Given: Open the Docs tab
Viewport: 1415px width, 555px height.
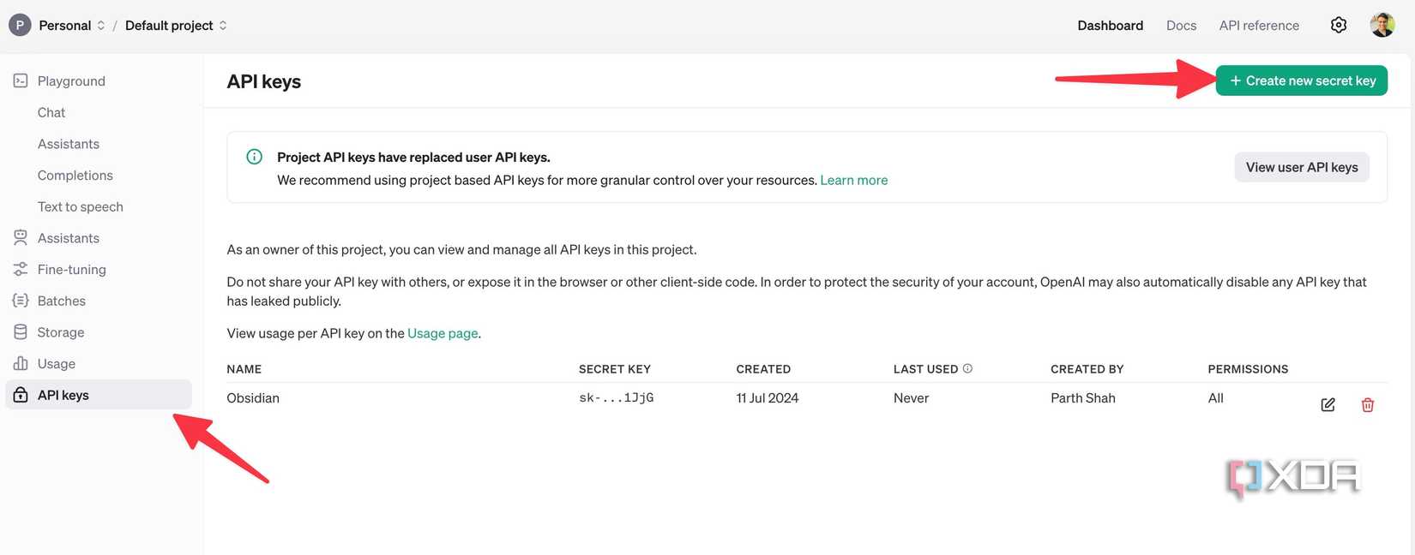Looking at the screenshot, I should click(1181, 26).
